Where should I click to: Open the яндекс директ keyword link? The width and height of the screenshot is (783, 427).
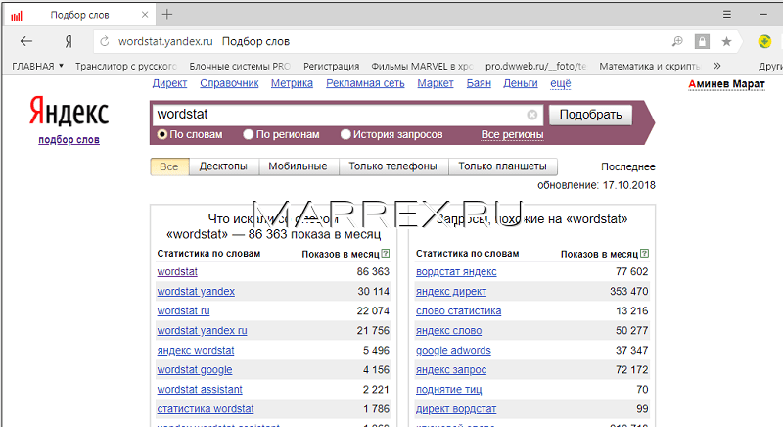(451, 291)
